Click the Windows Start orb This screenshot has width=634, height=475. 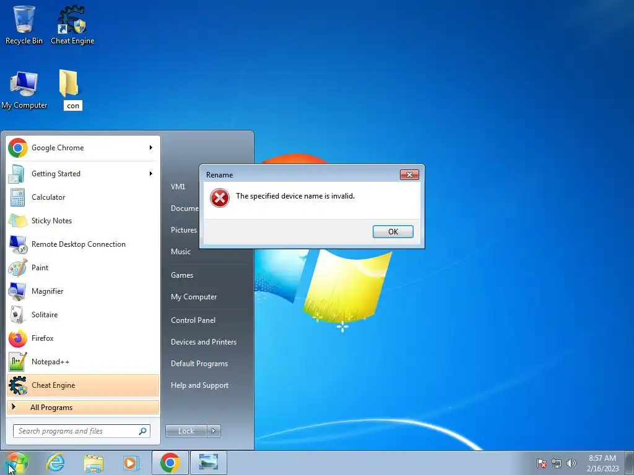[x=17, y=463]
